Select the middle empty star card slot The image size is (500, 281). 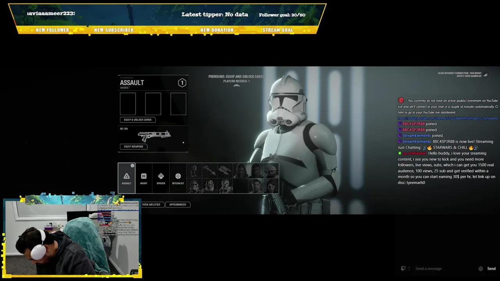(153, 104)
